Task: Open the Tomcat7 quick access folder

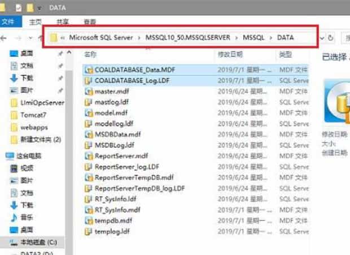Action: (32, 115)
